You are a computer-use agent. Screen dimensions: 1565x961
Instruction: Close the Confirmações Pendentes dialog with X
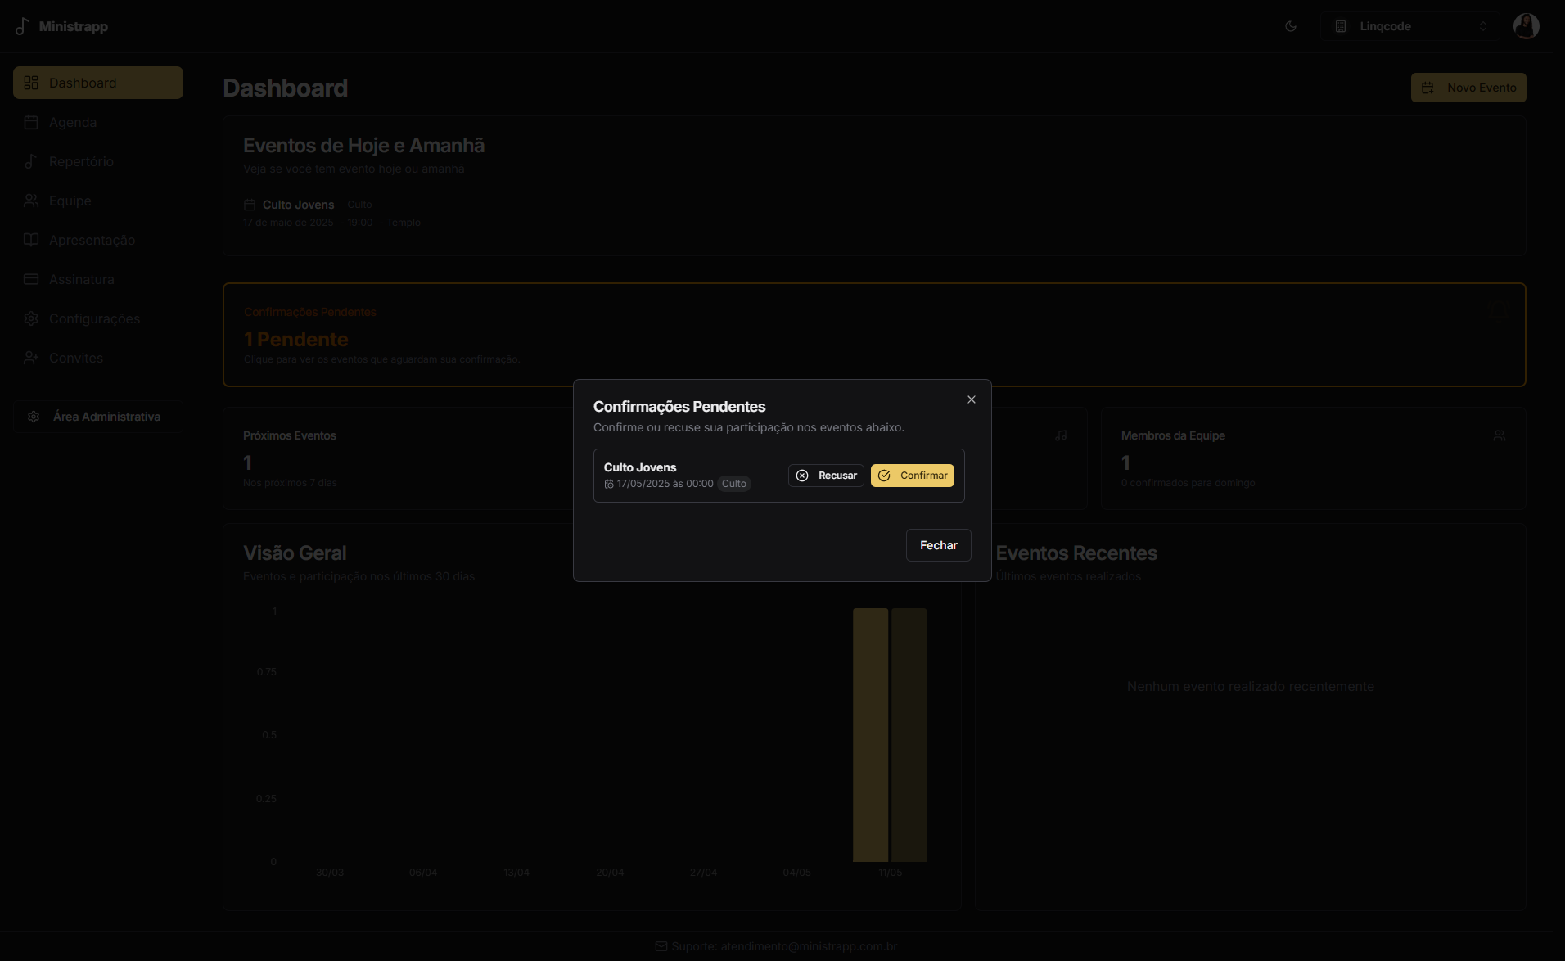[x=971, y=399]
